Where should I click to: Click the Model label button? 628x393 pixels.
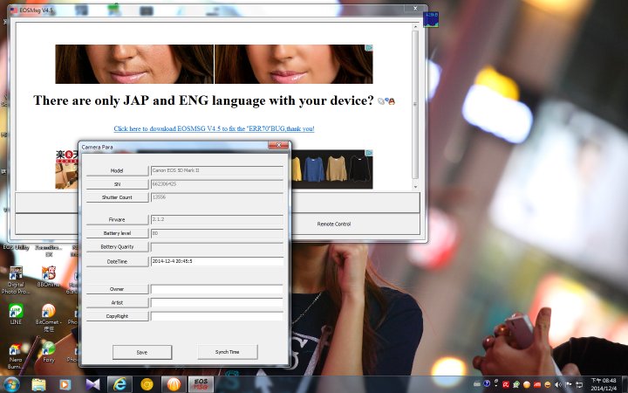point(117,170)
